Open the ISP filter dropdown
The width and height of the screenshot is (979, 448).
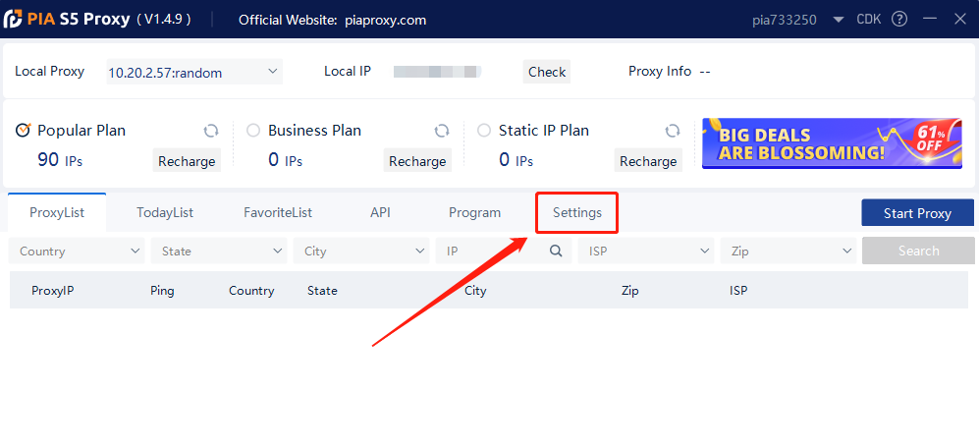(646, 251)
